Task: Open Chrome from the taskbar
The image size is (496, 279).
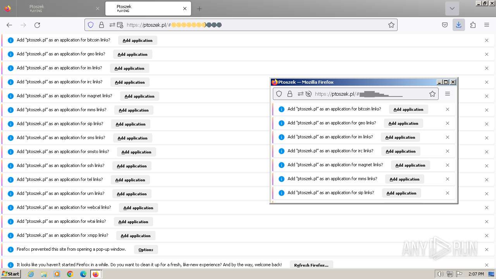Action: [x=70, y=274]
